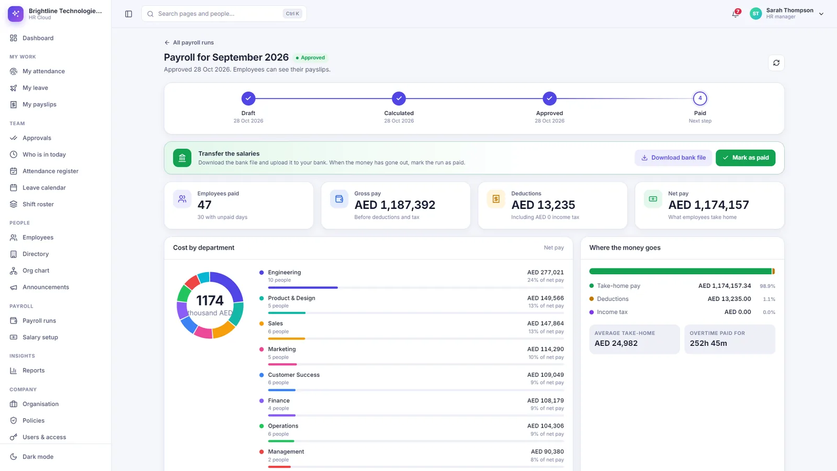
Task: Click the search magnifier icon
Action: [151, 14]
